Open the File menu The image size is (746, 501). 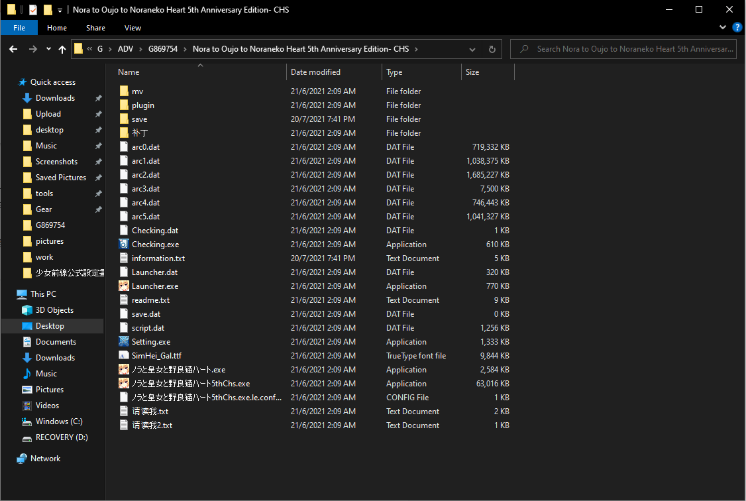tap(19, 28)
